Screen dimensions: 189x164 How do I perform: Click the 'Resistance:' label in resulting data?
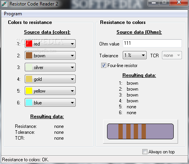pos(26,126)
